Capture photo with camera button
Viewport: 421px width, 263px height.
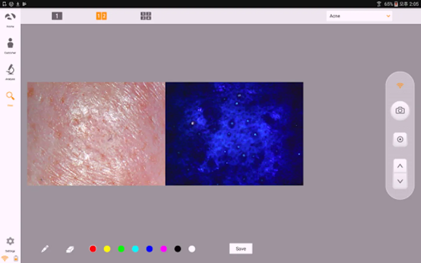[x=400, y=110]
